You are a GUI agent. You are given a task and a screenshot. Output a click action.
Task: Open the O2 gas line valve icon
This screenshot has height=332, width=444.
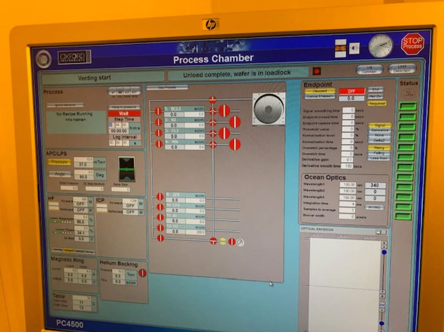160,228
